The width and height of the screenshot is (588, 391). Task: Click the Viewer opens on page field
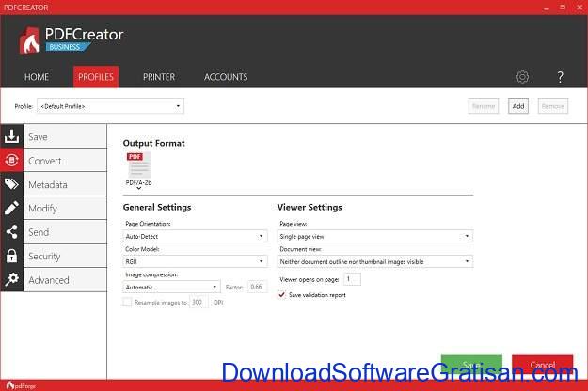(352, 279)
